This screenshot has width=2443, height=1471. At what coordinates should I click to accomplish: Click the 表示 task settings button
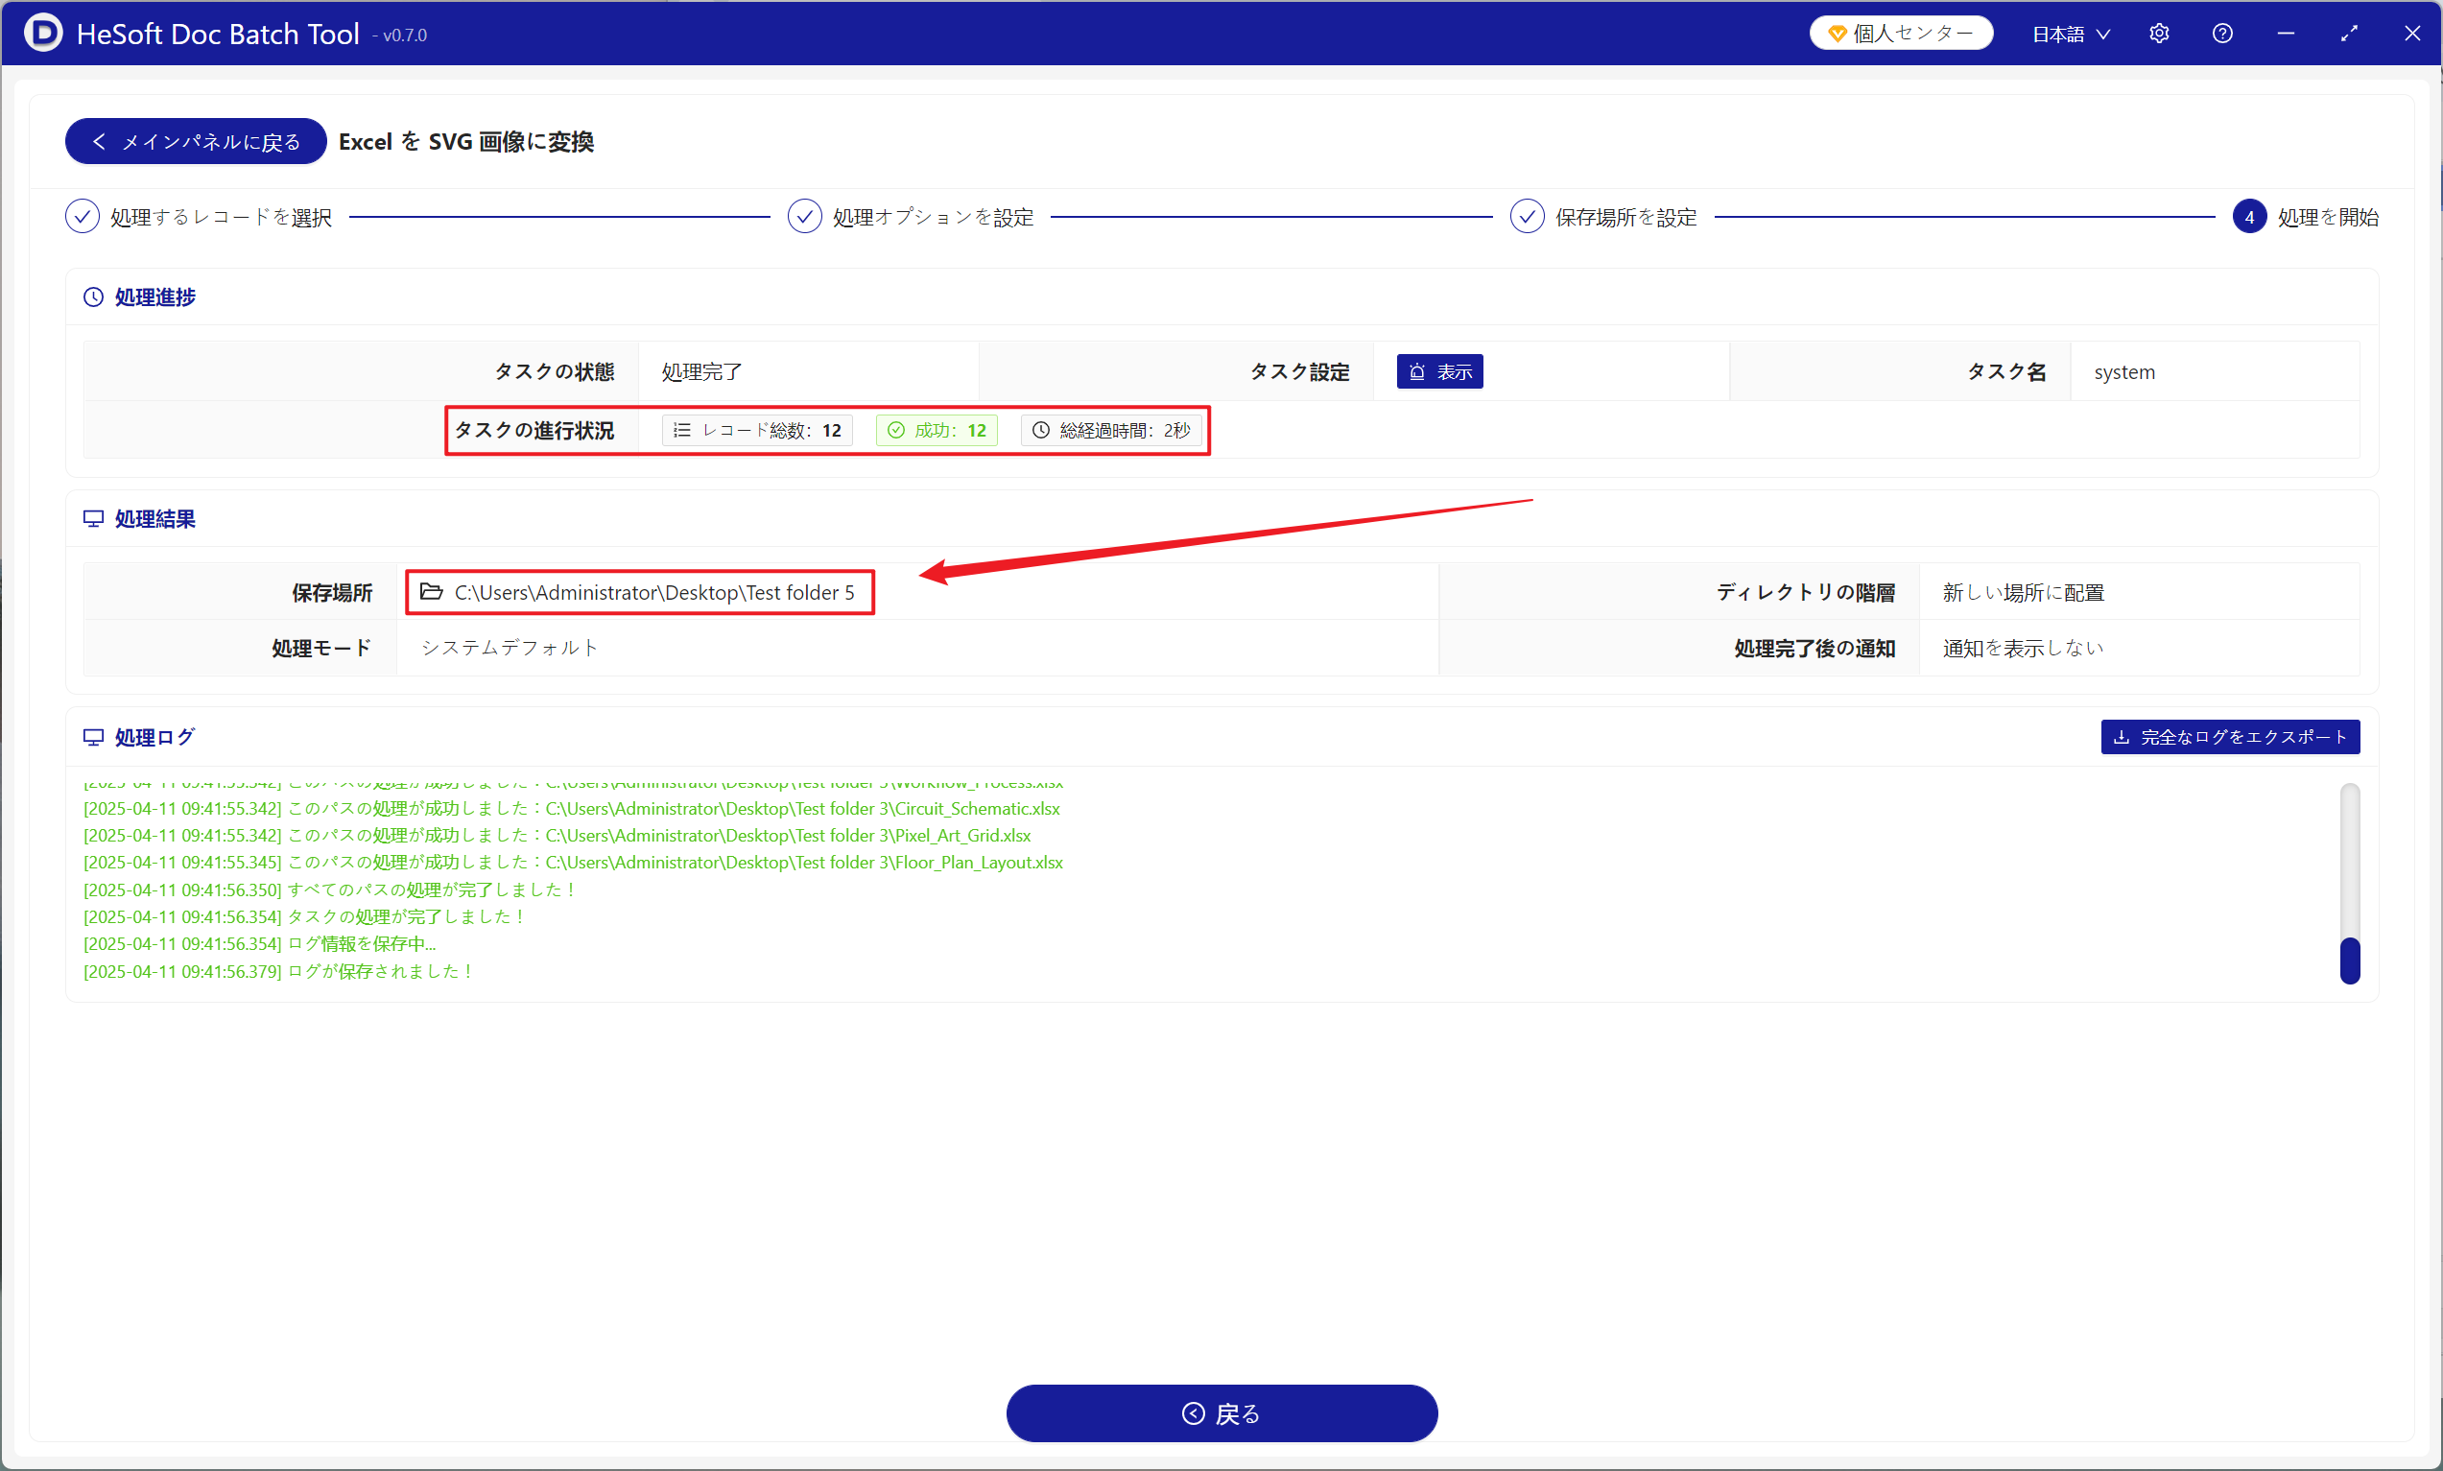pyautogui.click(x=1439, y=371)
